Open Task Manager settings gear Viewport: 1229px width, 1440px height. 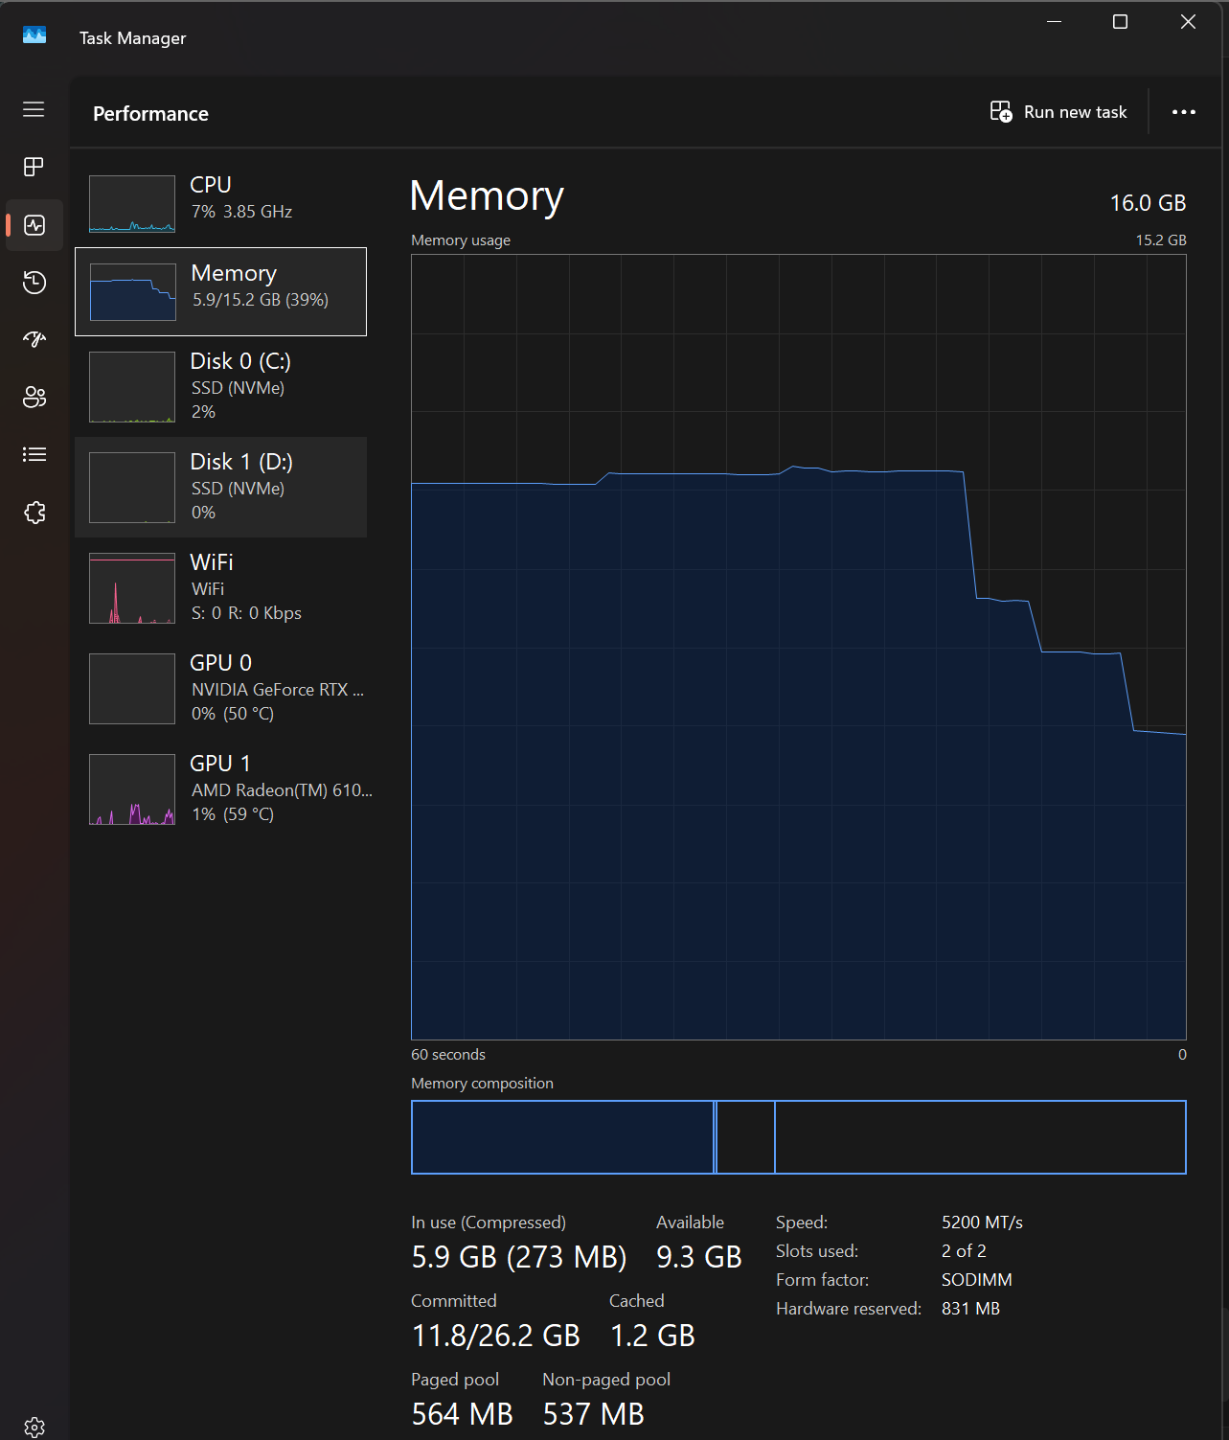(x=34, y=1427)
